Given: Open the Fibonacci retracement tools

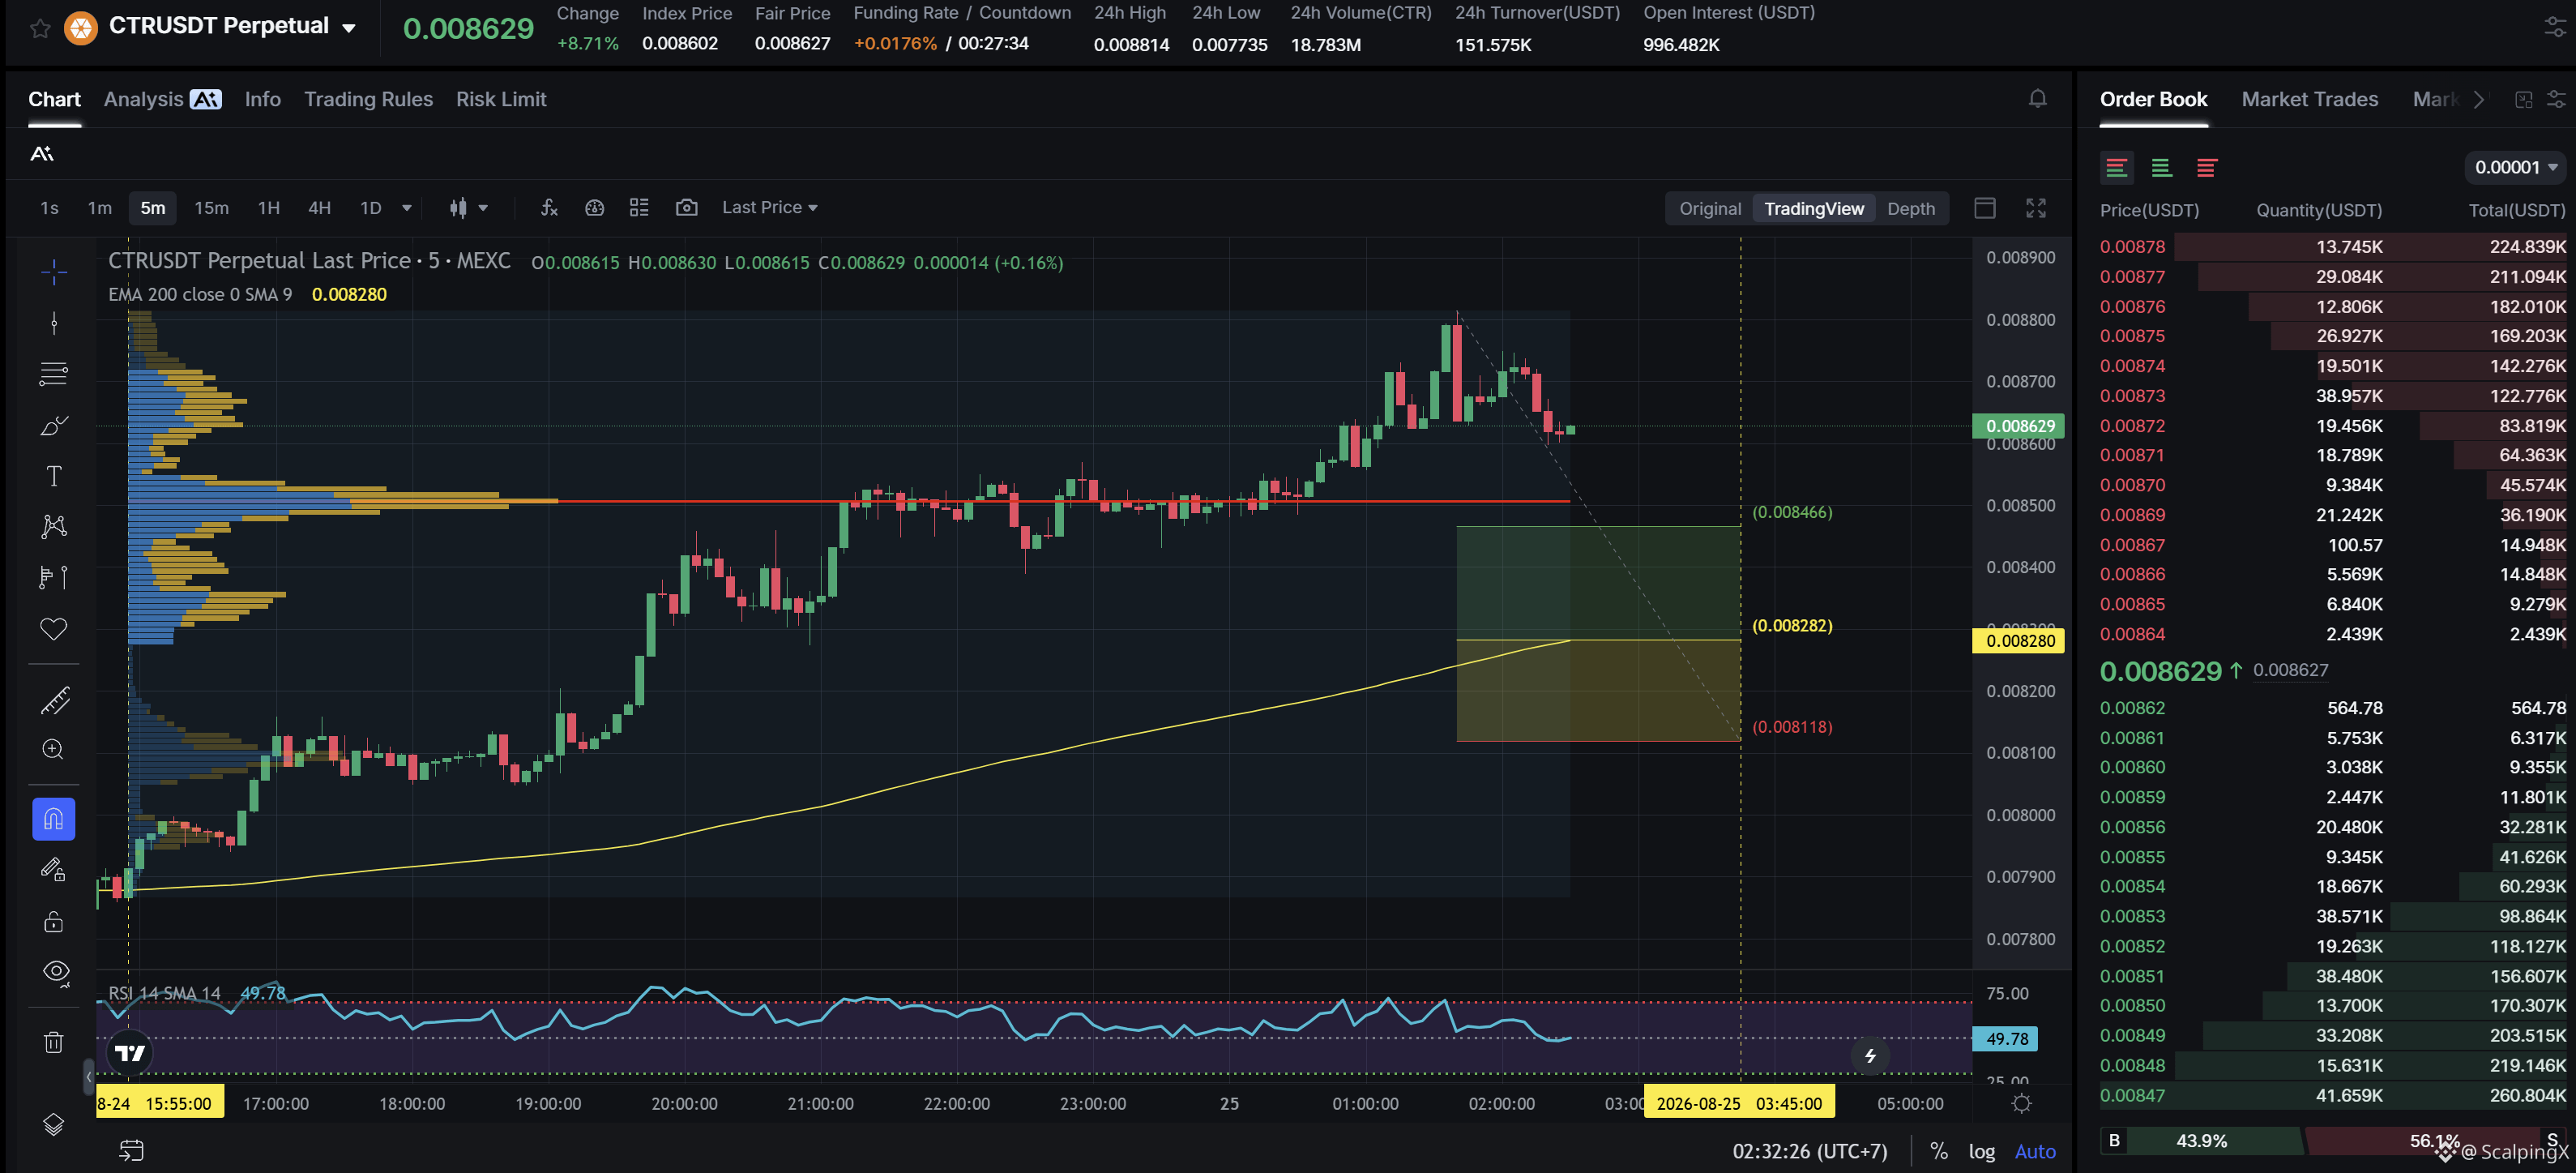Looking at the screenshot, I should tap(54, 373).
